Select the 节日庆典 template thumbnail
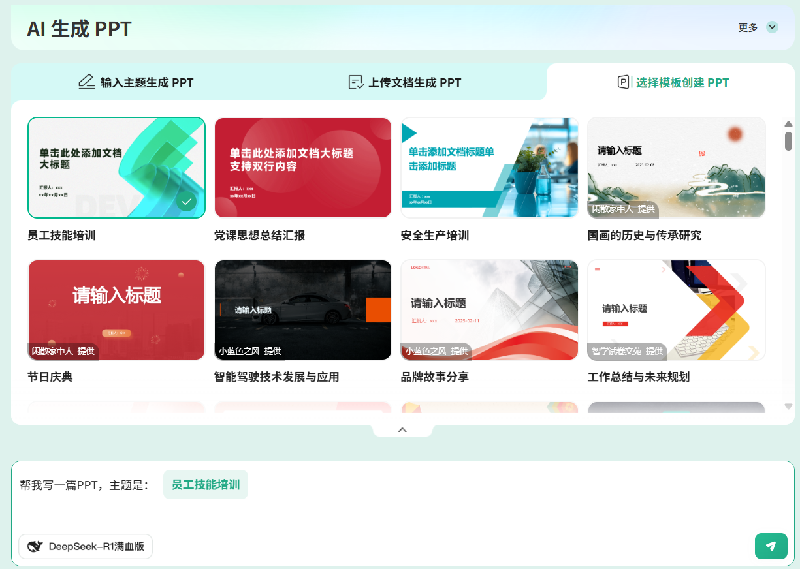Image resolution: width=800 pixels, height=569 pixels. [116, 310]
